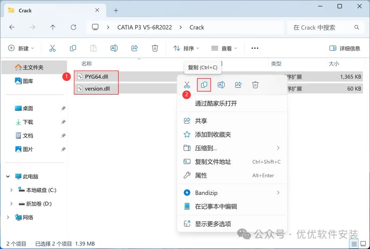Click the Share icon in the top toolbar
Image resolution: width=370 pixels, height=249 pixels.
[x=135, y=48]
